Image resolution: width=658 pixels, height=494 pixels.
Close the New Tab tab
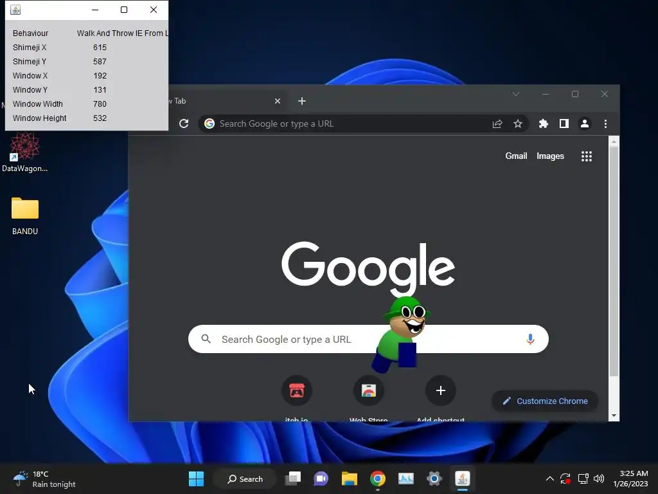pyautogui.click(x=278, y=101)
